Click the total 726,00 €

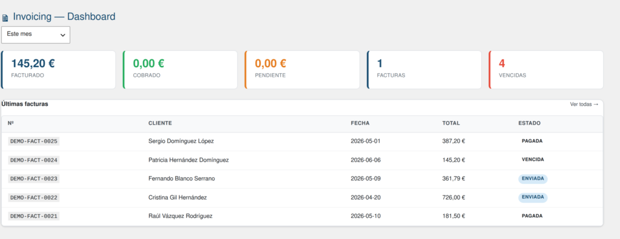point(453,197)
